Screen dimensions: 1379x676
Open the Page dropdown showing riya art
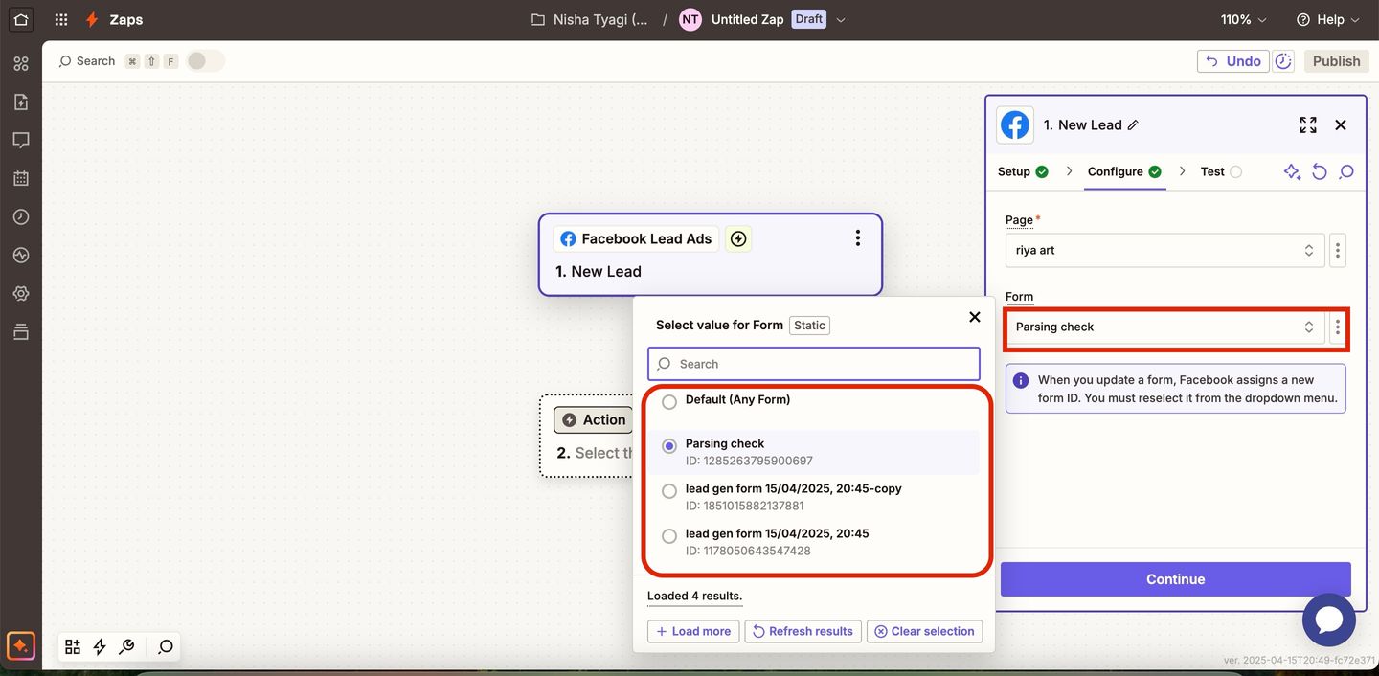[x=1164, y=250]
